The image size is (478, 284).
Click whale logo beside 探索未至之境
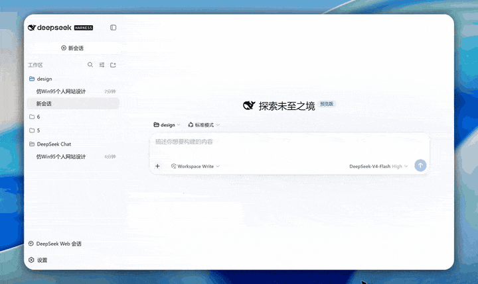tap(249, 105)
